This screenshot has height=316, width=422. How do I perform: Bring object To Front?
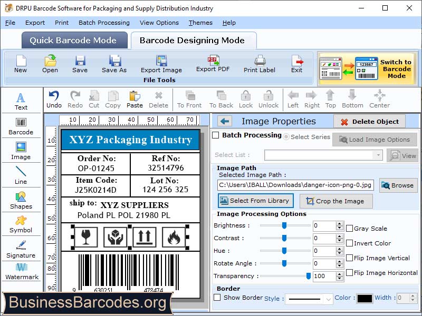pos(190,95)
